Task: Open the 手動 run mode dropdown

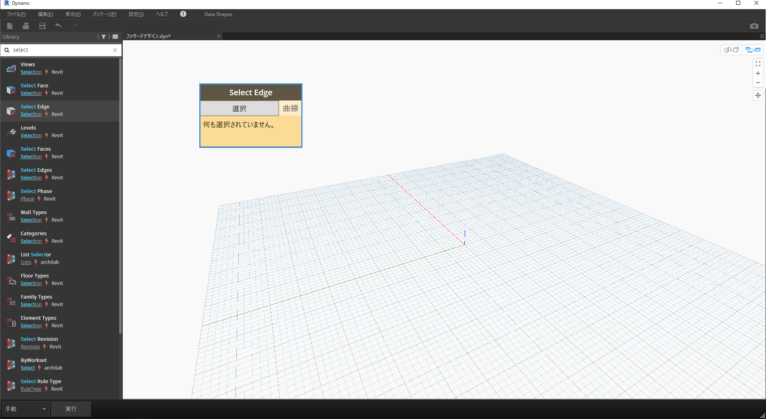Action: click(x=26, y=409)
